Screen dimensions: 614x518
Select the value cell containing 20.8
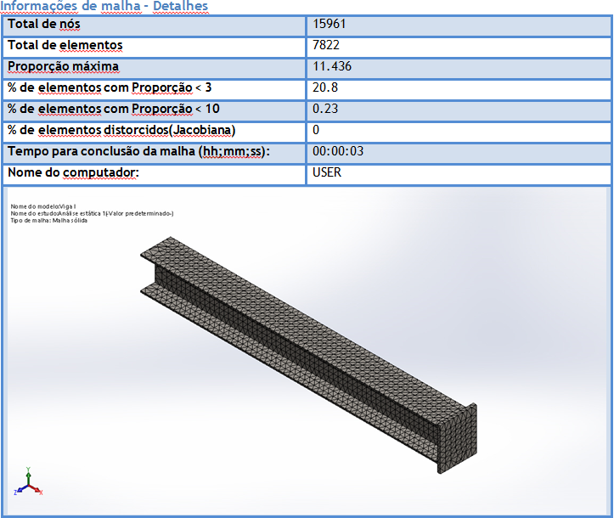click(324, 88)
